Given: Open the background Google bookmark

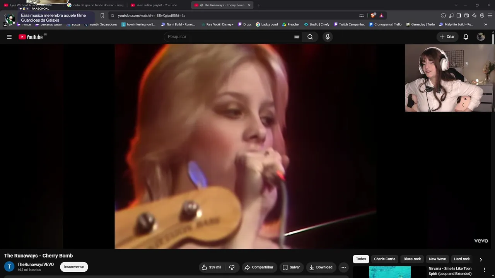Looking at the screenshot, I should click(x=267, y=24).
